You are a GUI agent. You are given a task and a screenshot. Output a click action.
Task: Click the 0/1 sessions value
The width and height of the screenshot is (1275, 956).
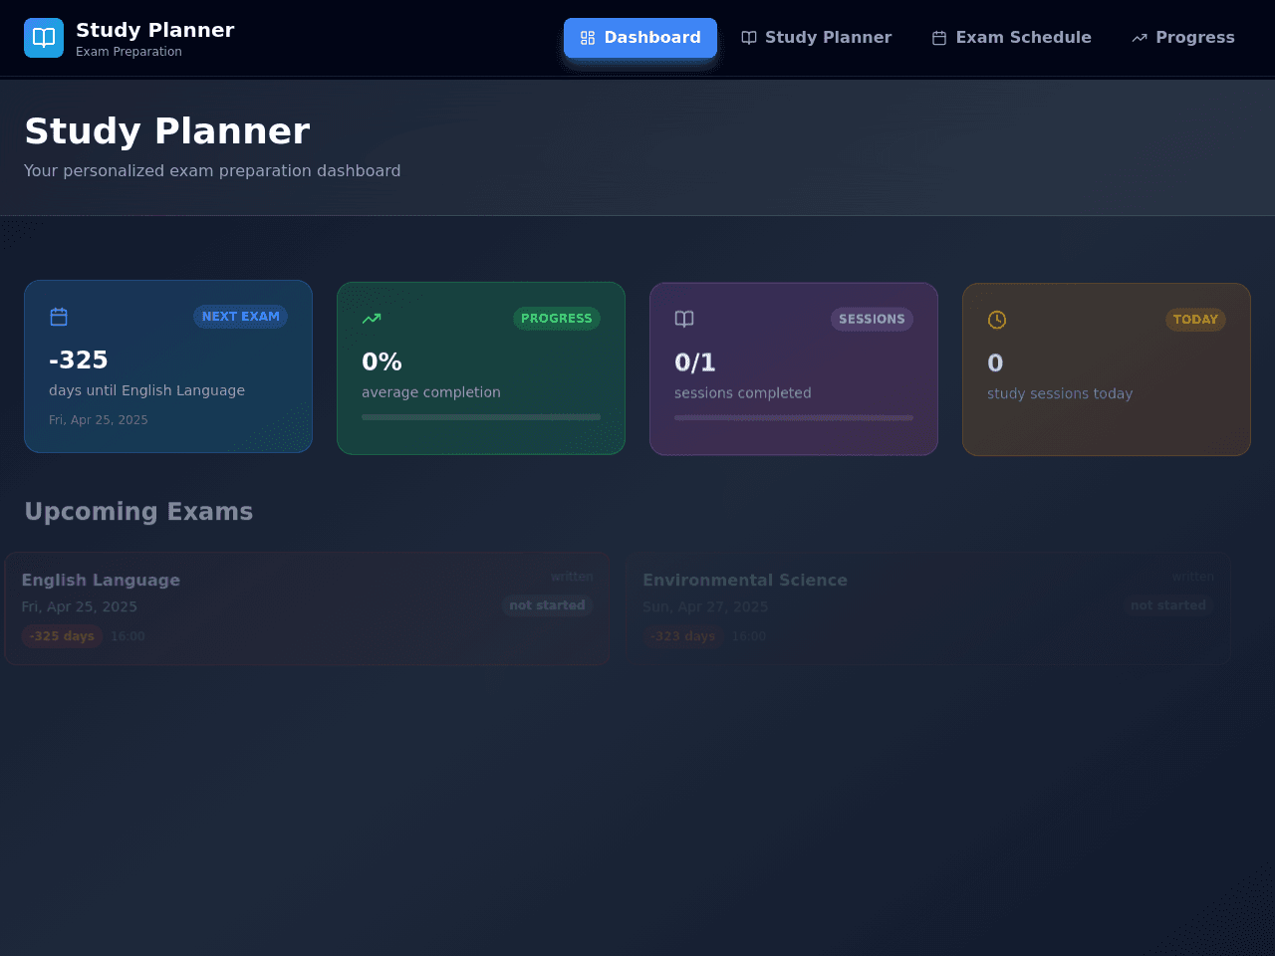[x=695, y=362]
